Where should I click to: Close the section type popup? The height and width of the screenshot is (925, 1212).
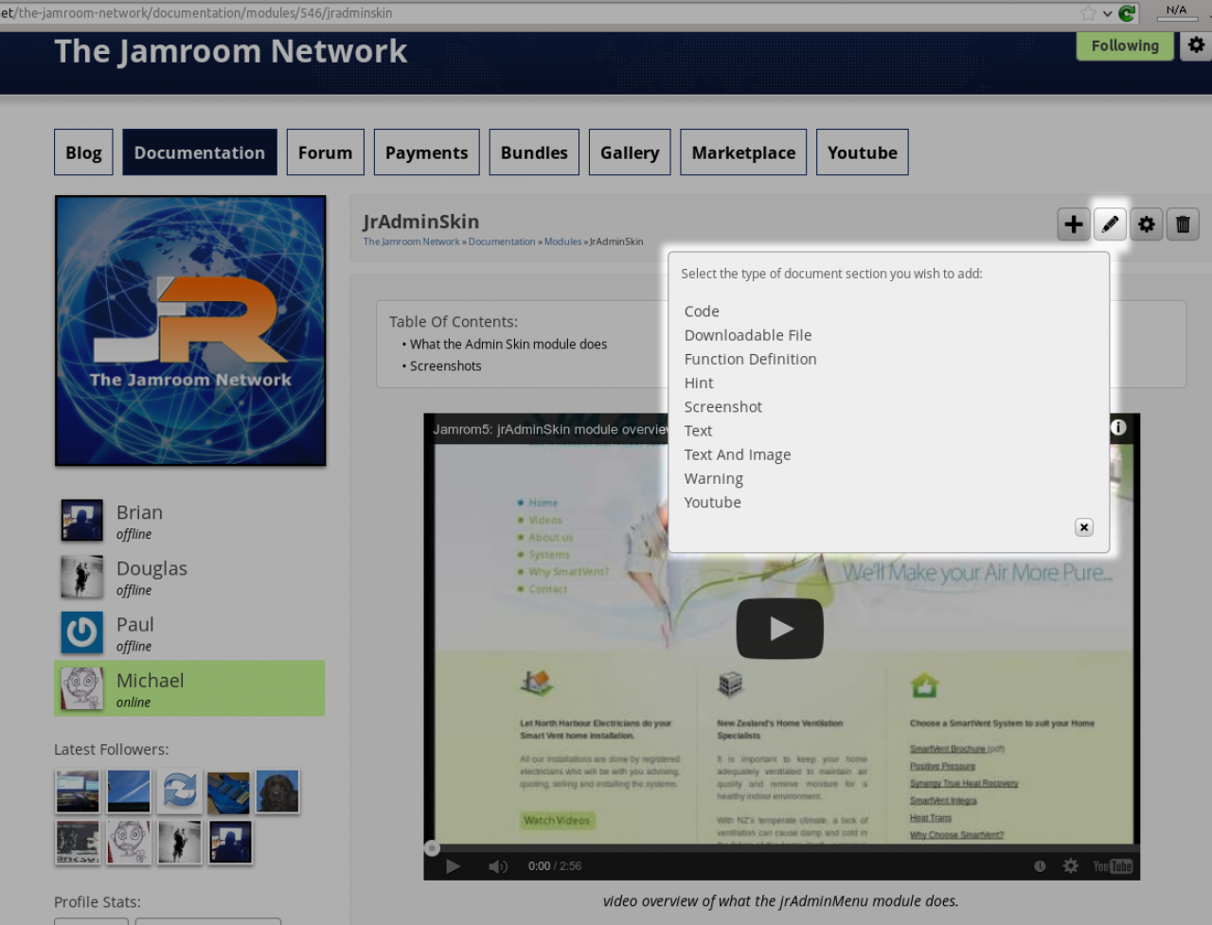tap(1084, 527)
